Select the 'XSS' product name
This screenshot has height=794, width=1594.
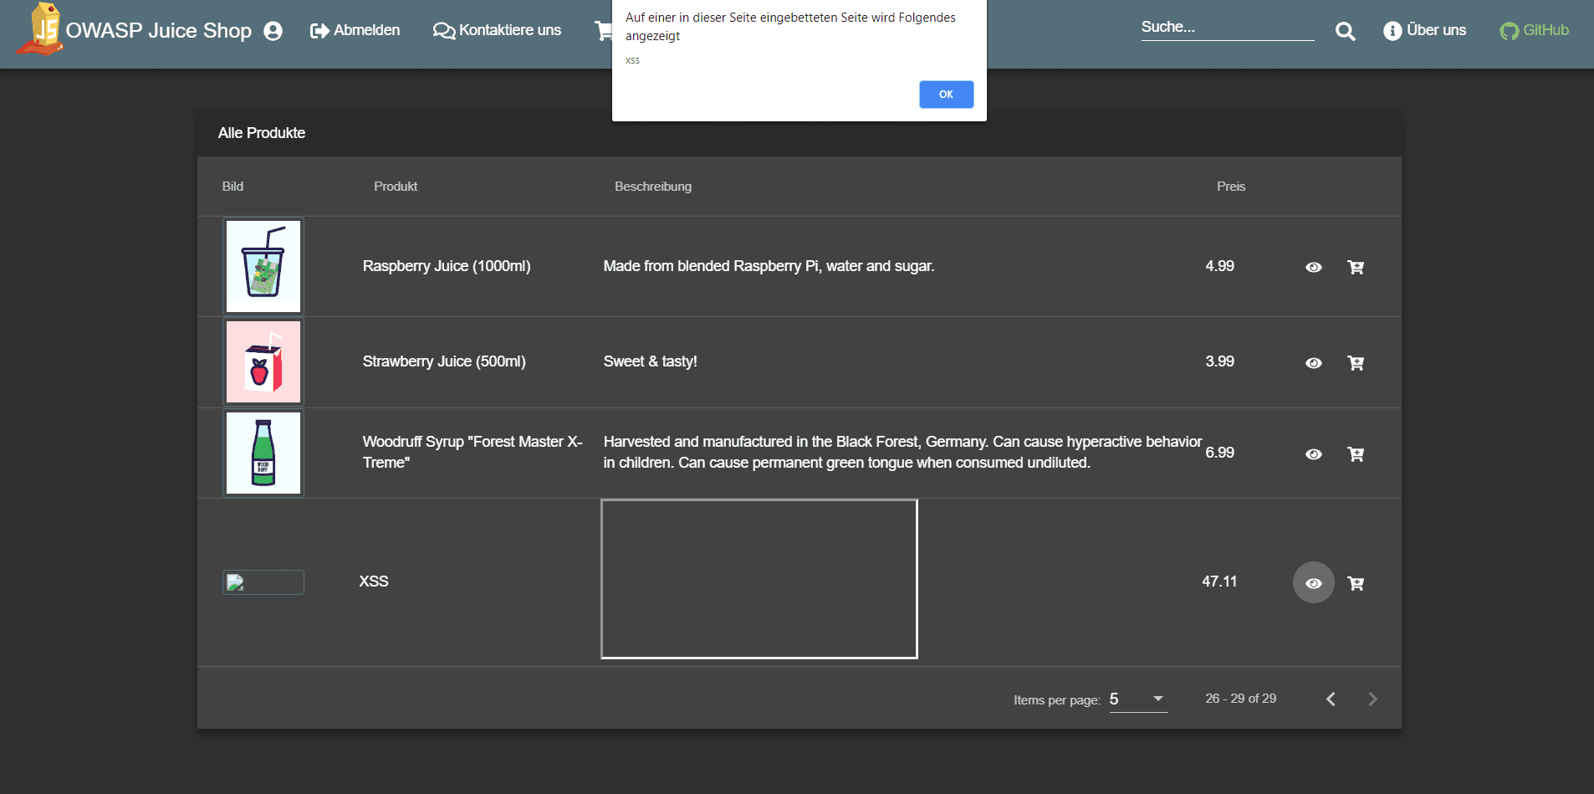click(374, 581)
